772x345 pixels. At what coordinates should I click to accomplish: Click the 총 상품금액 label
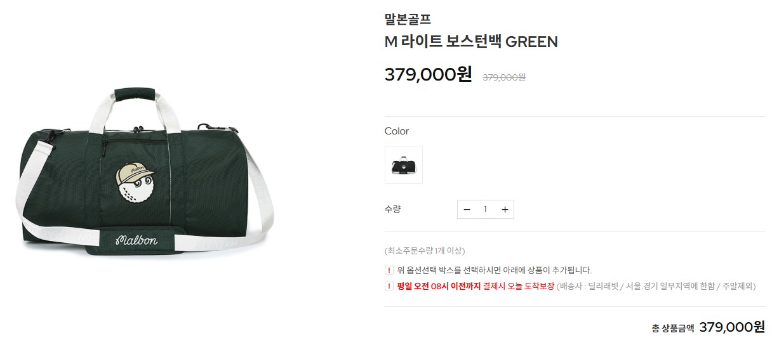click(x=672, y=328)
